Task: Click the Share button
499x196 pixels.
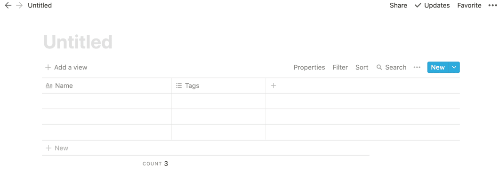Action: 398,6
